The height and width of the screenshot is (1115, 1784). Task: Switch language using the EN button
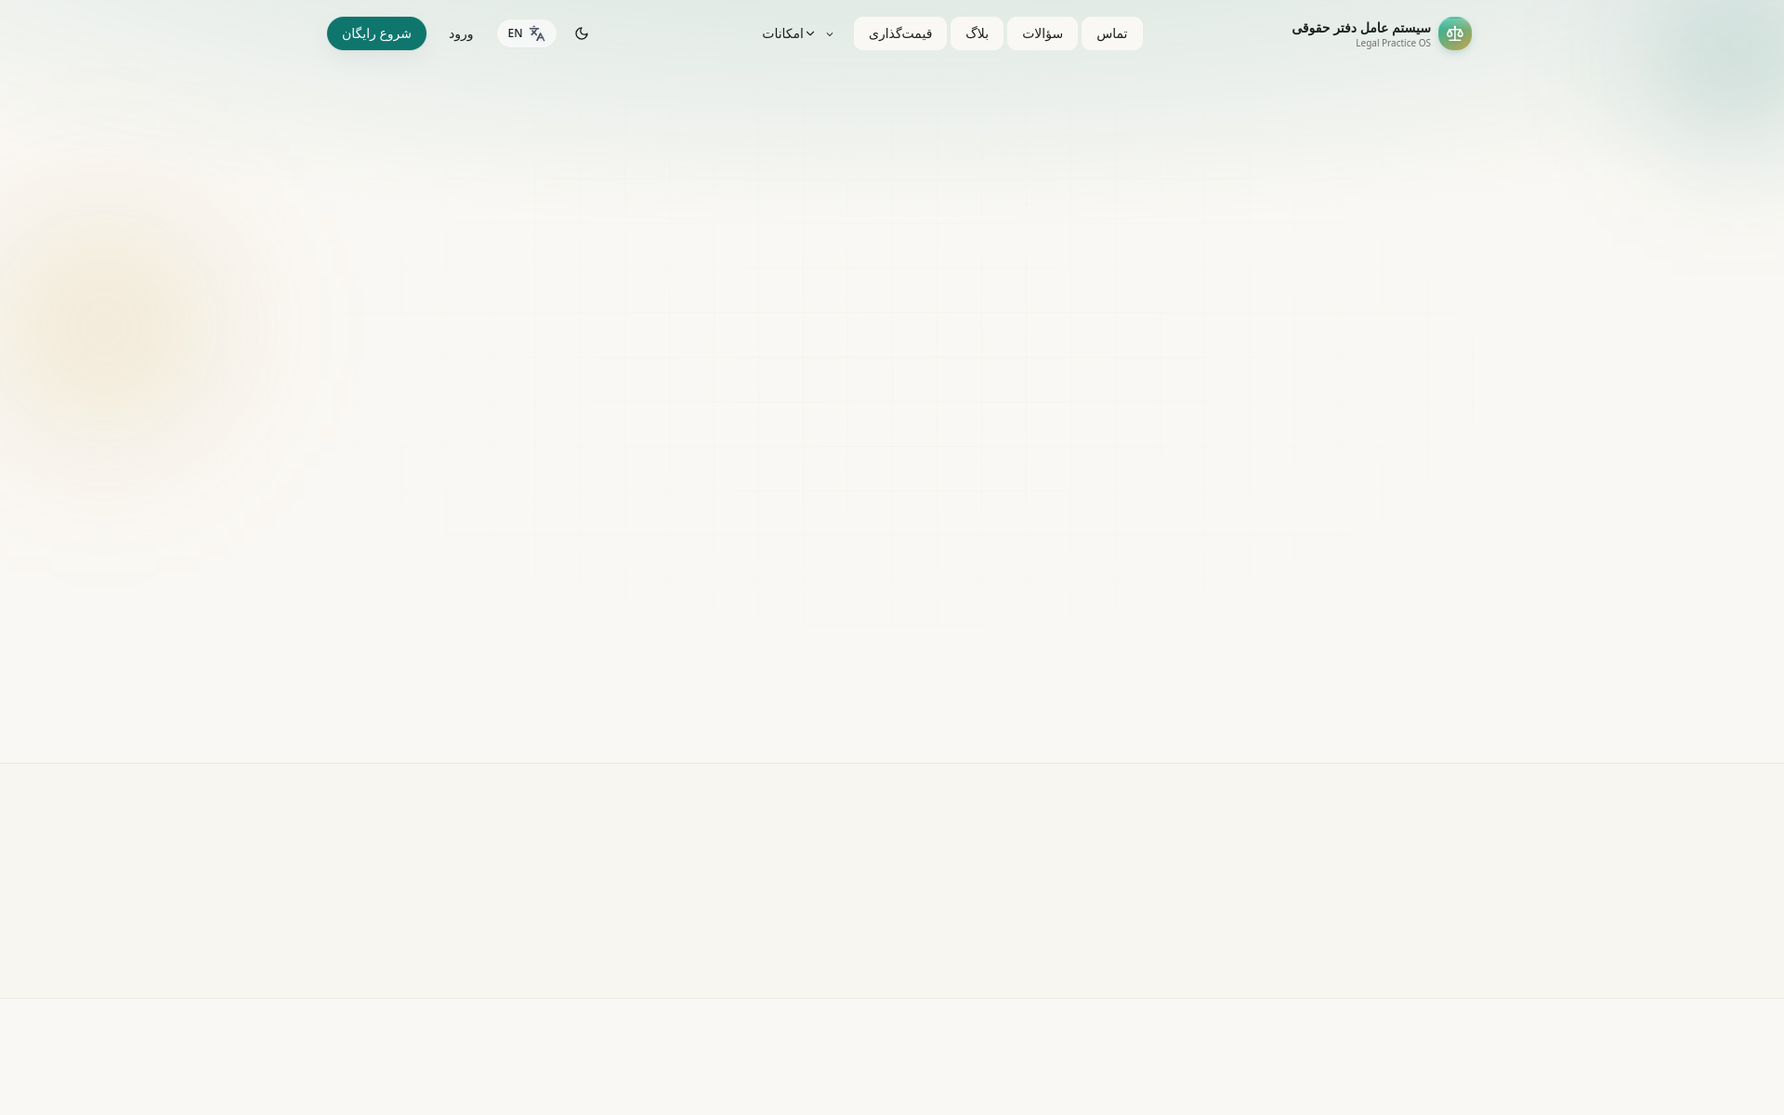(526, 33)
